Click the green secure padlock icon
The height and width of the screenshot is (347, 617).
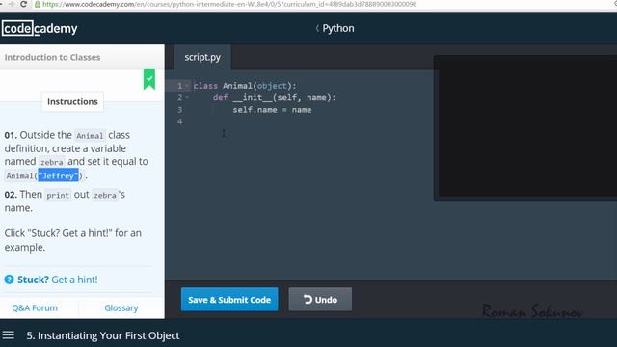38,4
